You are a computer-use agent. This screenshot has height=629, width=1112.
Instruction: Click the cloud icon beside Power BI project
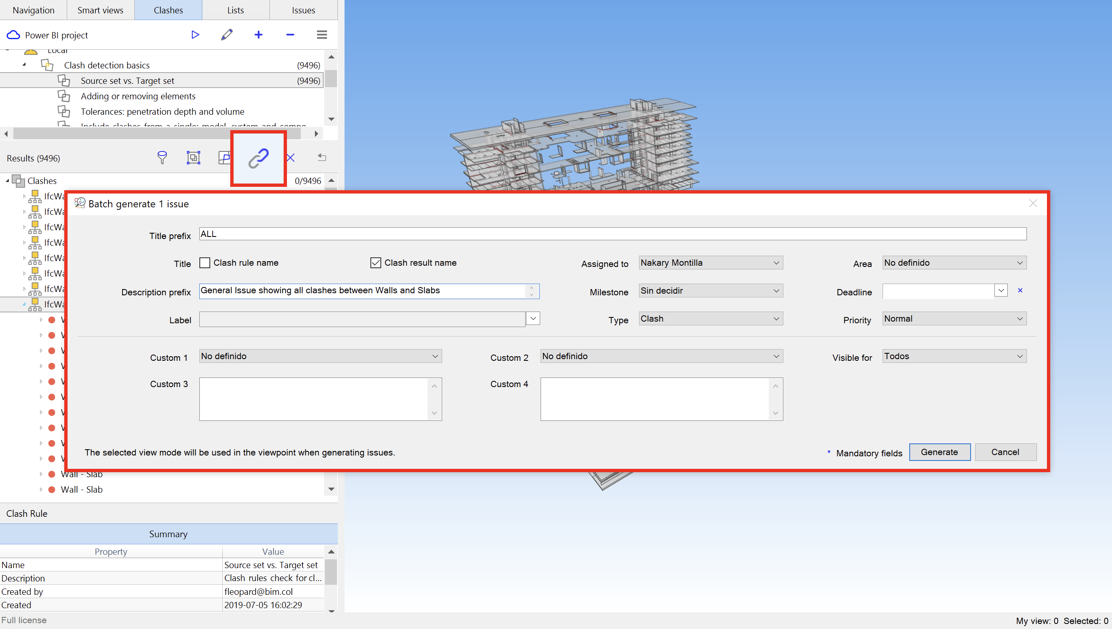(13, 35)
